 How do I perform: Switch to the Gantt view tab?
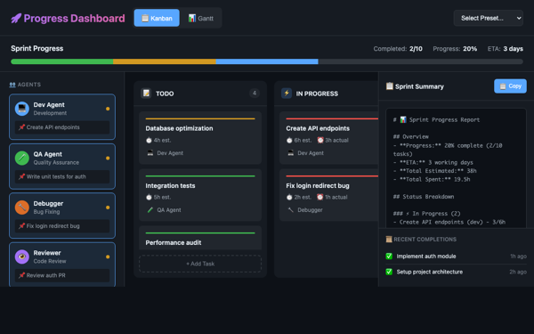pyautogui.click(x=201, y=18)
